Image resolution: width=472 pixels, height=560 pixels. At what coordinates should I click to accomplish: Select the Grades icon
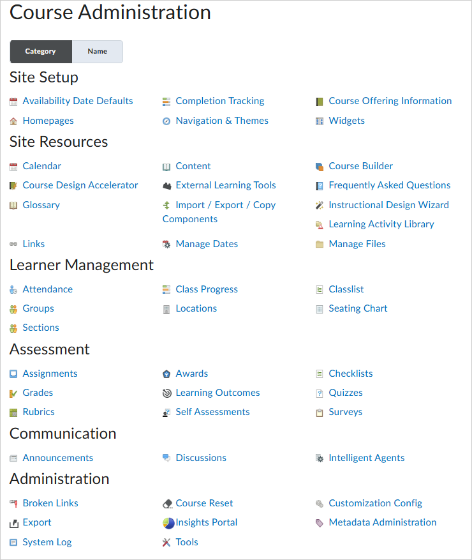[14, 393]
